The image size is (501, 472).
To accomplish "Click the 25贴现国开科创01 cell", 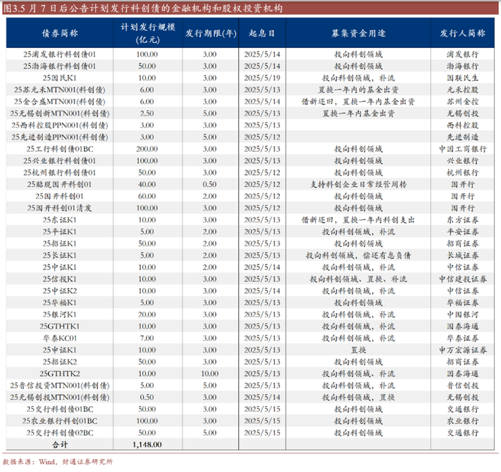I will coord(59,185).
